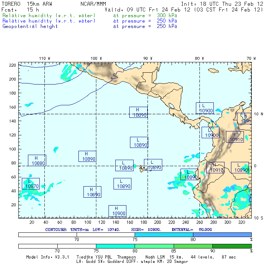The height and width of the screenshot is (265, 265).
Task: Click the H 10910 marker over Colombia
Action: (x=235, y=137)
